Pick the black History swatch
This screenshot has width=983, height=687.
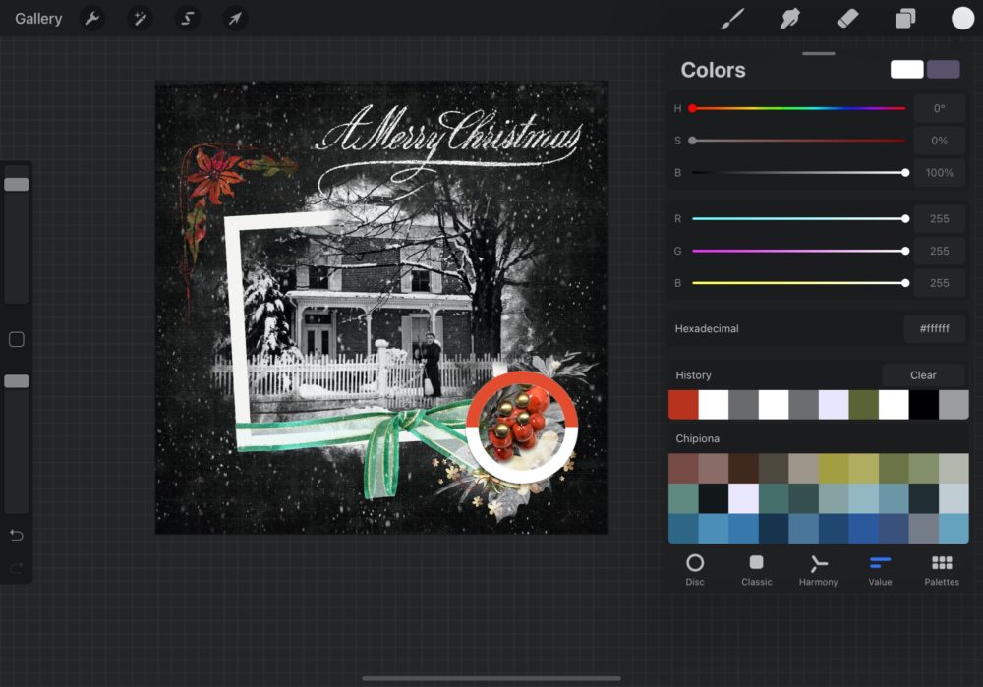click(924, 404)
